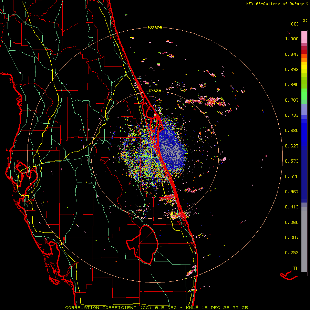Click the TH threshold label
Image resolution: width=310 pixels, height=310 pixels.
coord(296,268)
